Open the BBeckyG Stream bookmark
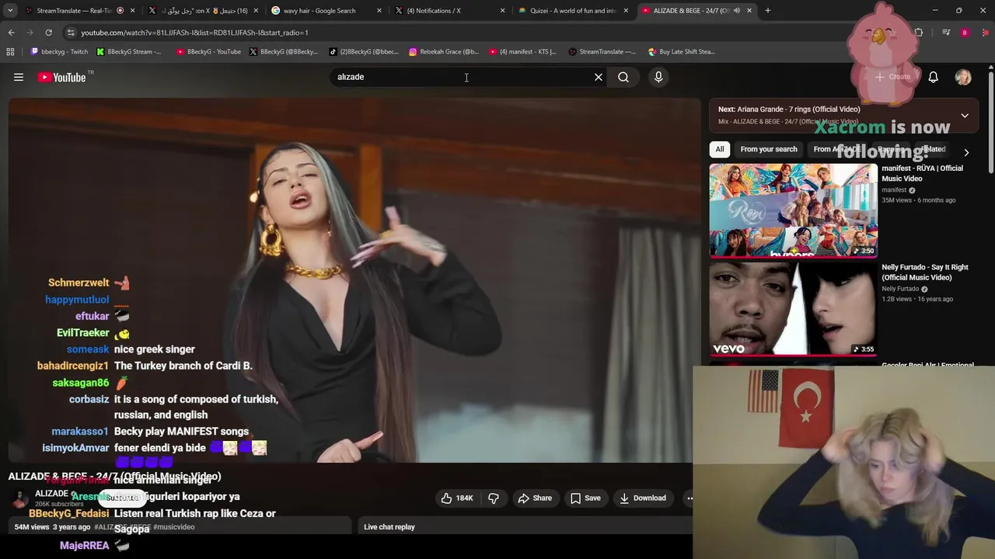Viewport: 995px width, 559px height. point(129,52)
